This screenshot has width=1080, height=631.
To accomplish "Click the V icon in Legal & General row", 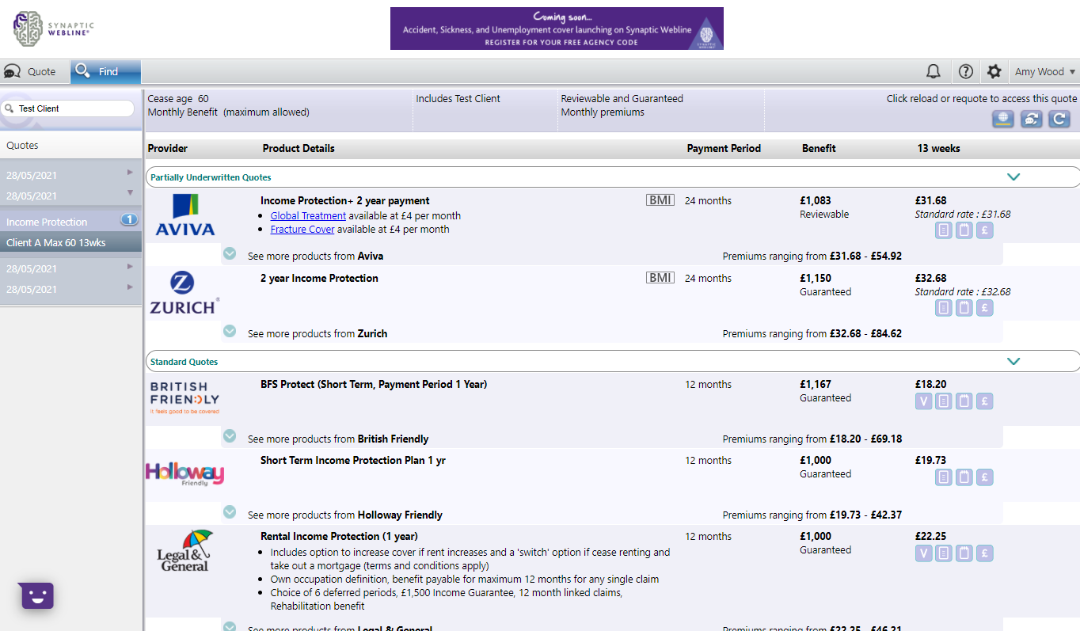I will [x=923, y=553].
